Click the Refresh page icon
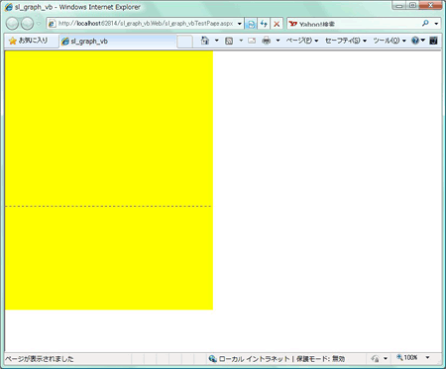 coord(264,24)
